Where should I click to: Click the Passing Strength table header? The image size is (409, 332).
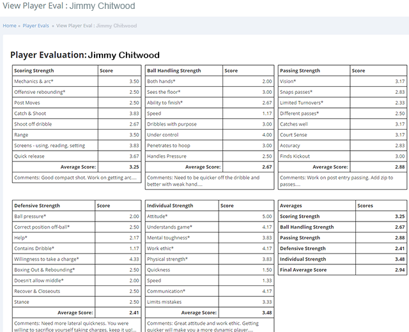[300, 71]
